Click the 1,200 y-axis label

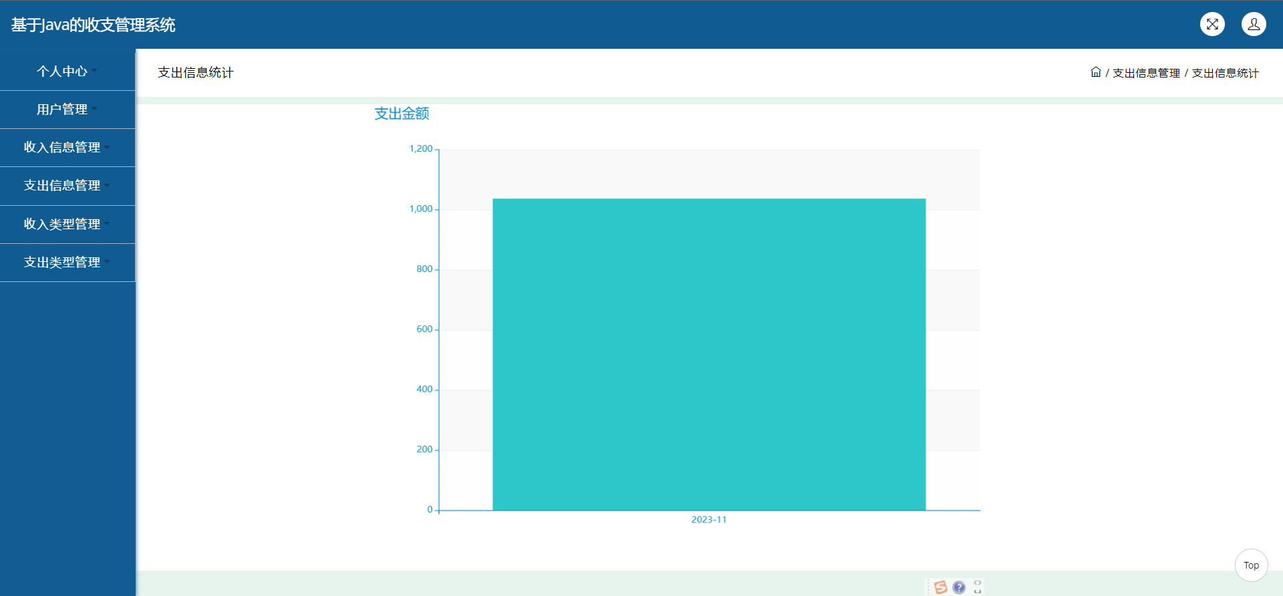coord(421,149)
